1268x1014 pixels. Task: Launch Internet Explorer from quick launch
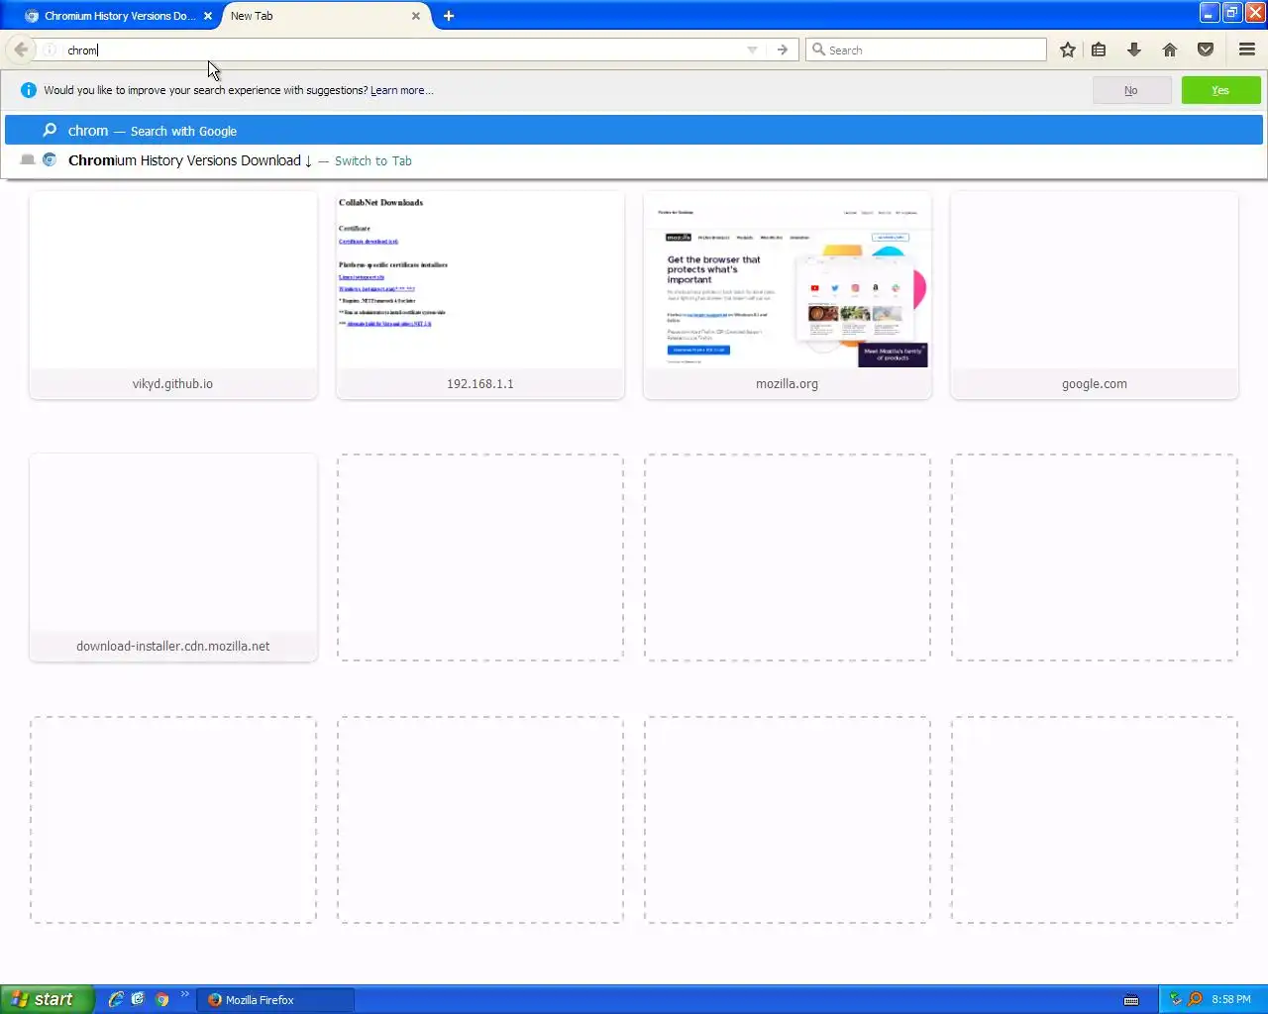[x=116, y=999]
